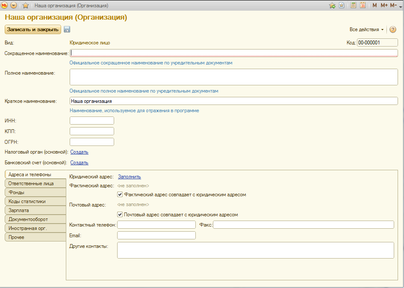The image size is (404, 288).
Task: Click 'Создать' link for Налоговый орган
Action: (79, 152)
